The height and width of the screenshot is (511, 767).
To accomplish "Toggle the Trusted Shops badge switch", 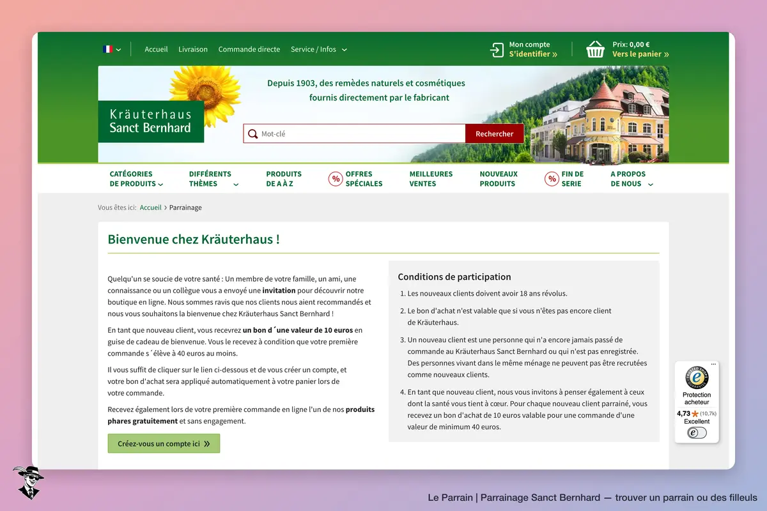I will click(697, 432).
